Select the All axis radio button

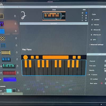tap(86, 13)
